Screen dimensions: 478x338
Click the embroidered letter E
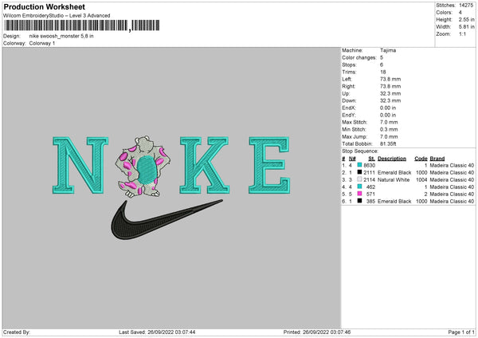[x=269, y=165]
